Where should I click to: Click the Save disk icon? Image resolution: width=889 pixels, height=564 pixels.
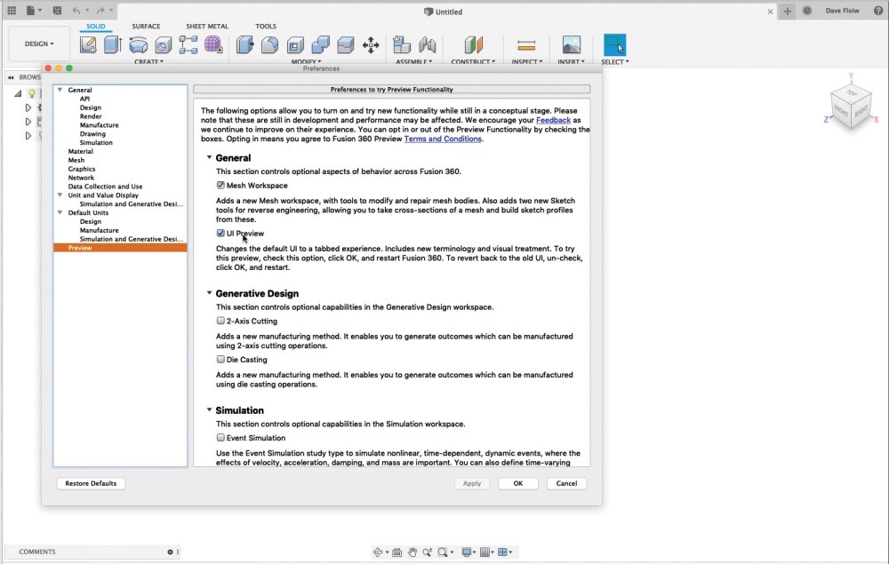tap(57, 10)
